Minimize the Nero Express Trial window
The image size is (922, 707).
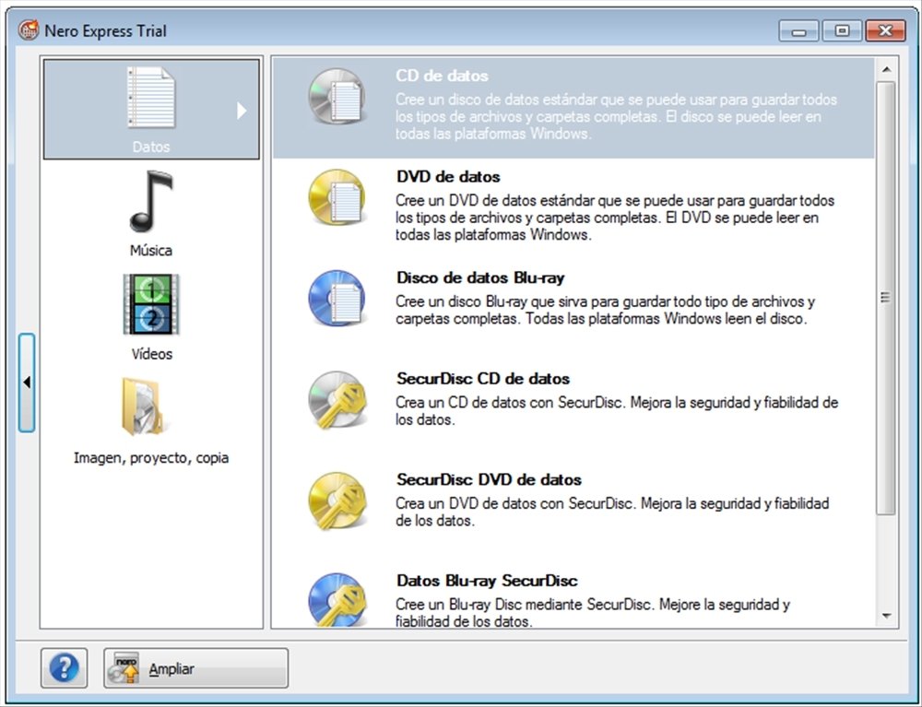pyautogui.click(x=798, y=30)
